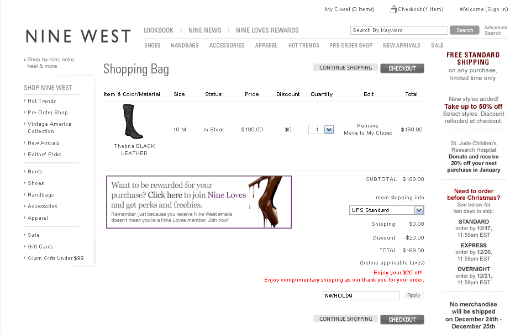Apply the NWHOLD9 promo code
Image resolution: width=531 pixels, height=334 pixels.
413,295
